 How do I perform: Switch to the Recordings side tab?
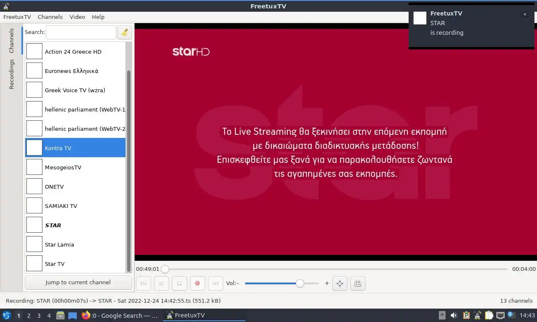[11, 74]
